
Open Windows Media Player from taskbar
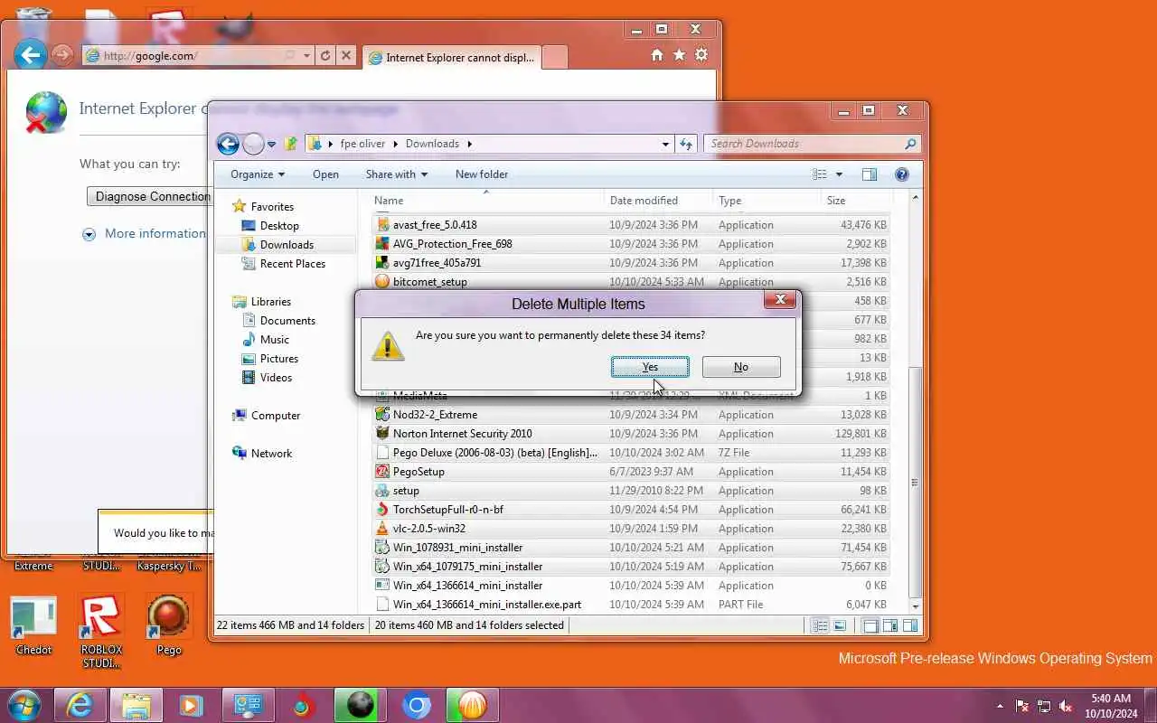click(191, 705)
